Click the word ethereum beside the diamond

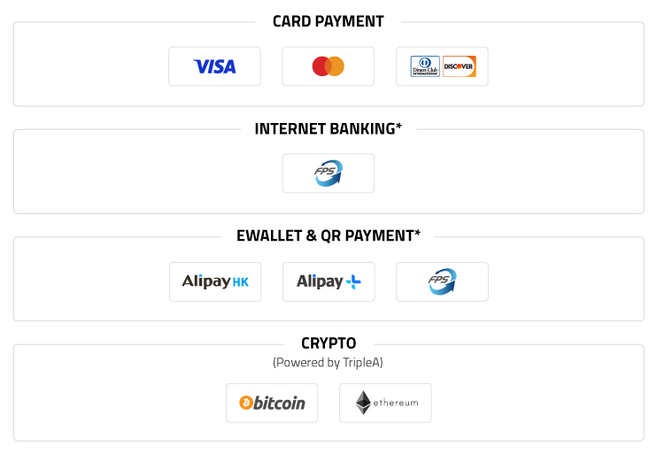click(396, 403)
